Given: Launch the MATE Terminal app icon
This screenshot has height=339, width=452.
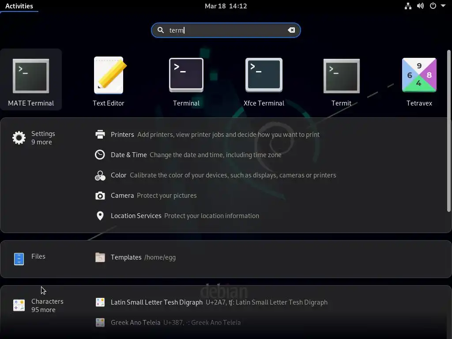Looking at the screenshot, I should (31, 76).
